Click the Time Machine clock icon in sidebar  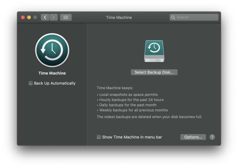52,50
